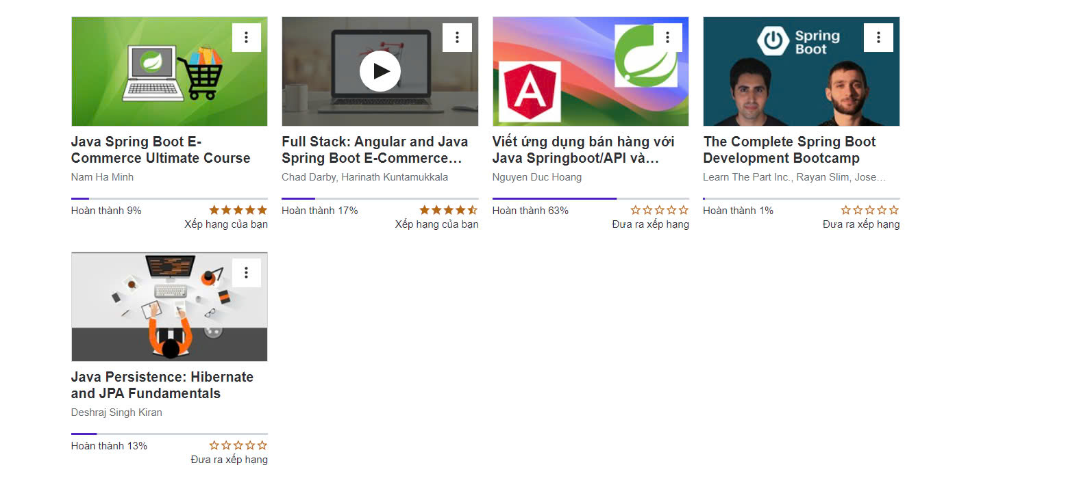
Task: Open options menu for Java Spring Boot E-Commerce course
Action: tap(247, 38)
